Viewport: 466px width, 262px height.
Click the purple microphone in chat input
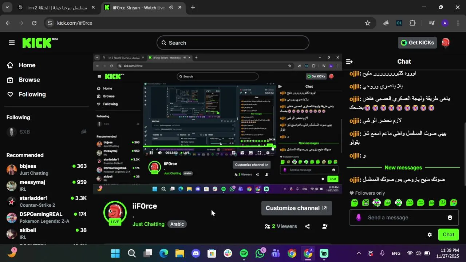(359, 218)
